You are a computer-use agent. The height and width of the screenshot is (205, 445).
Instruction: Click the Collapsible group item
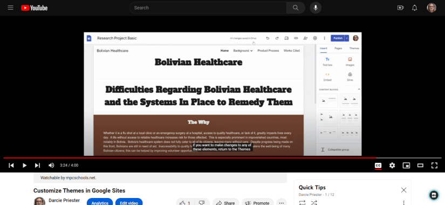point(338,149)
